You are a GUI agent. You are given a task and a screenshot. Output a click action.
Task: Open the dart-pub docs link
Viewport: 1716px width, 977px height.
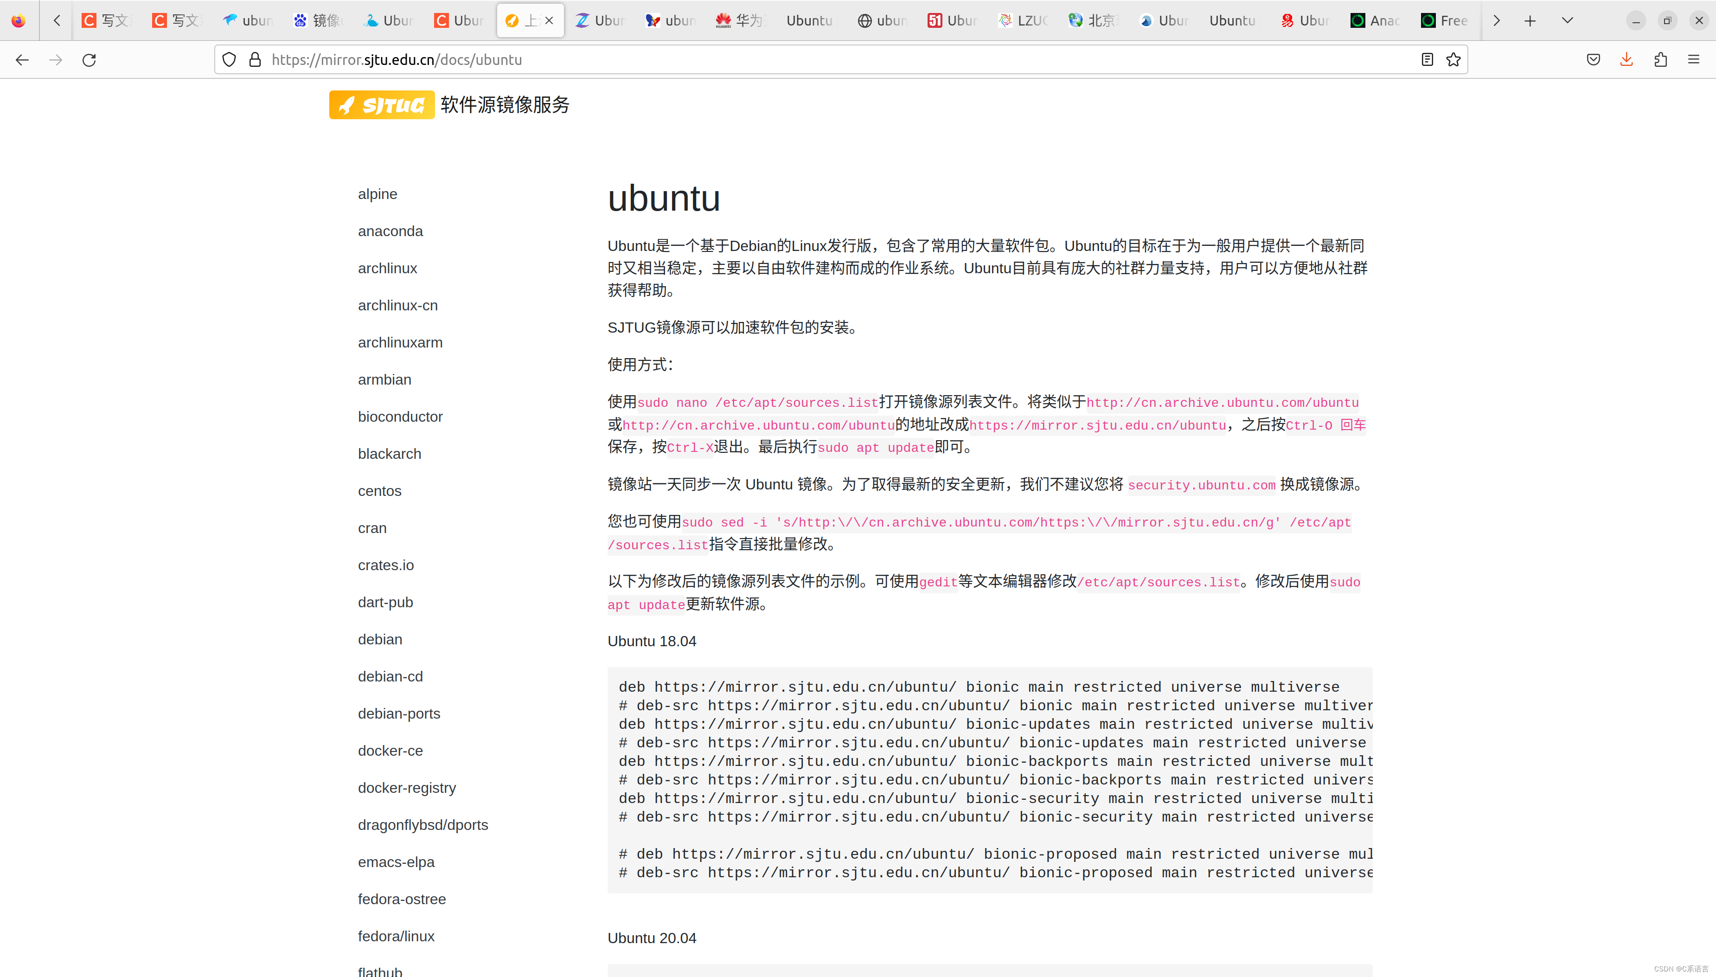[x=386, y=603]
